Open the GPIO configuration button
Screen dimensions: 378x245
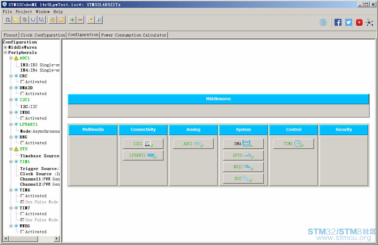pyautogui.click(x=243, y=155)
